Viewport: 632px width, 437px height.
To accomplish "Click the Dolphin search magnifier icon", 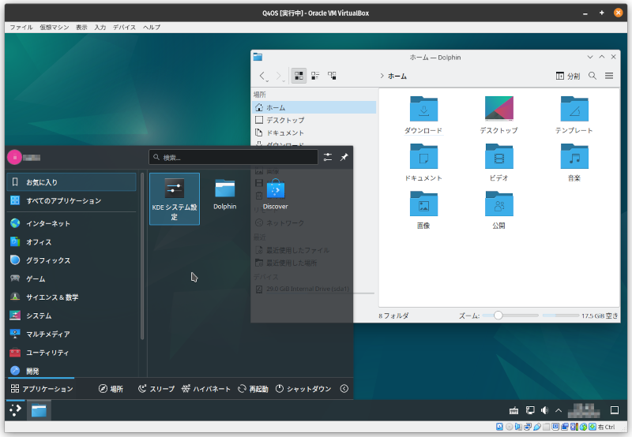I will [592, 76].
